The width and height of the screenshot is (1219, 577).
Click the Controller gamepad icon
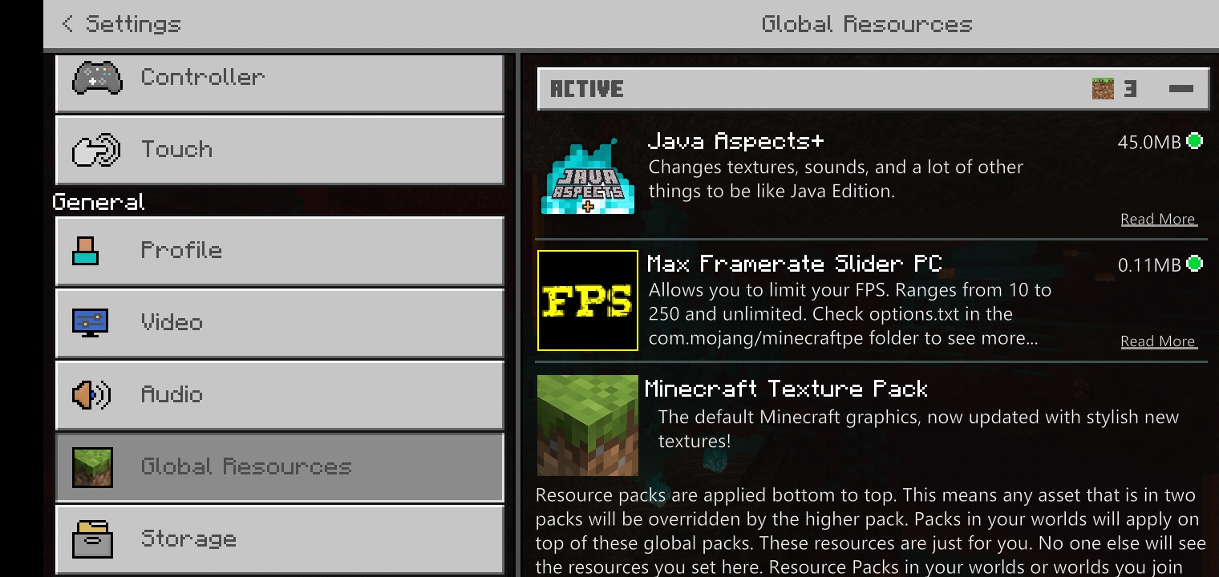97,78
